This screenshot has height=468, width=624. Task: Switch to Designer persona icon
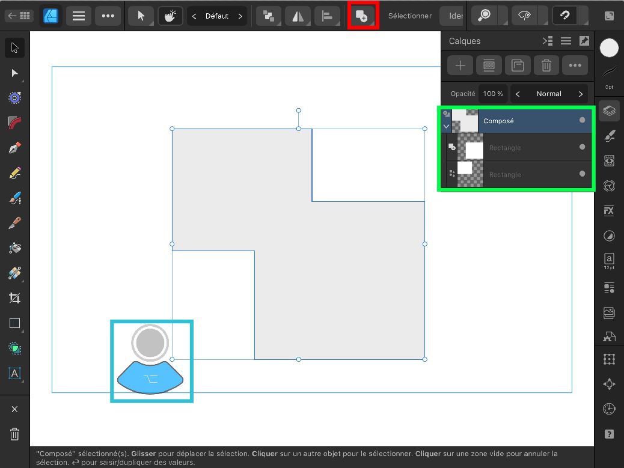[50, 16]
